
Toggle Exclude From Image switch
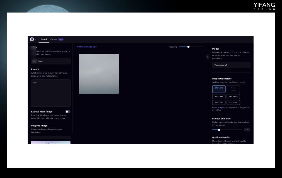(x=68, y=111)
